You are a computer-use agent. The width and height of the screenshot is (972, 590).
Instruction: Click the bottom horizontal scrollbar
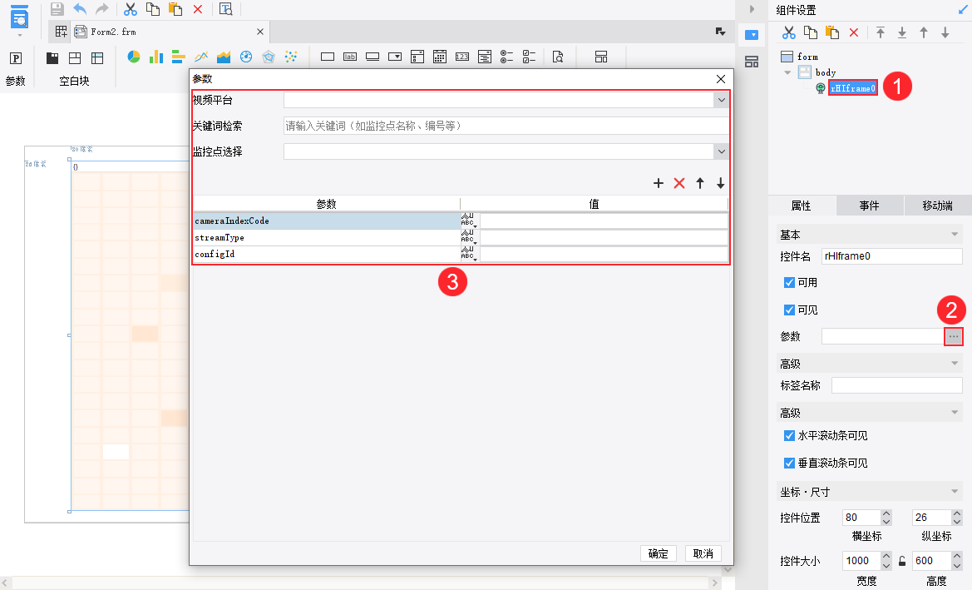[359, 583]
